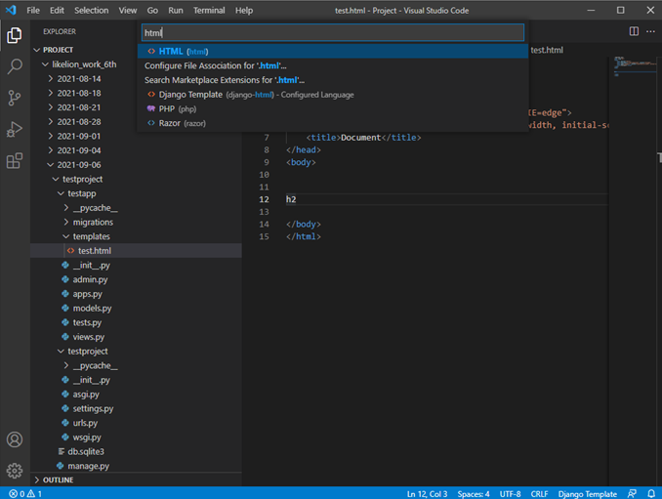
Task: Open the Run and Debug view icon
Action: click(x=15, y=129)
